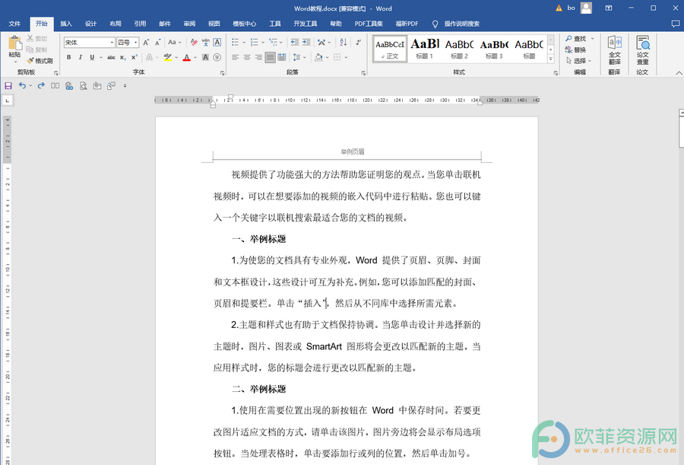Expand the undo history dropdown arrow
The image size is (684, 465).
pyautogui.click(x=30, y=86)
